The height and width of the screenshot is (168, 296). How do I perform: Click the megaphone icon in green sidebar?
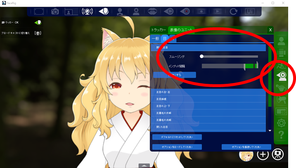pos(281,99)
